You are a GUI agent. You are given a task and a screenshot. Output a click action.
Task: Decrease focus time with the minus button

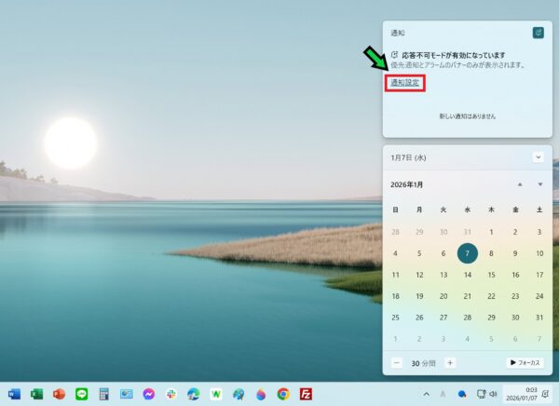397,363
